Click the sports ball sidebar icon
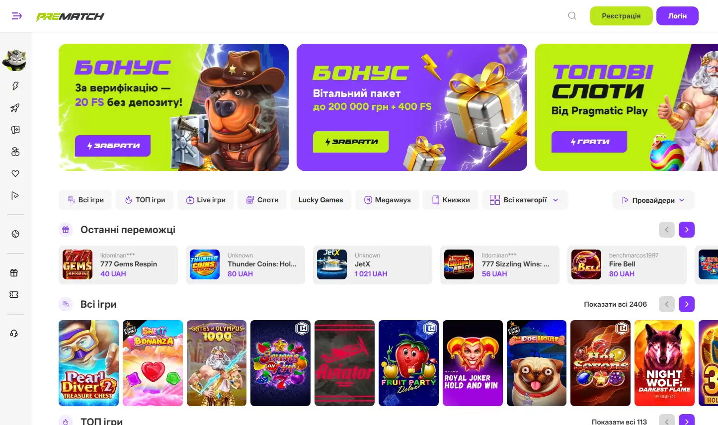The width and height of the screenshot is (718, 425). [x=15, y=234]
